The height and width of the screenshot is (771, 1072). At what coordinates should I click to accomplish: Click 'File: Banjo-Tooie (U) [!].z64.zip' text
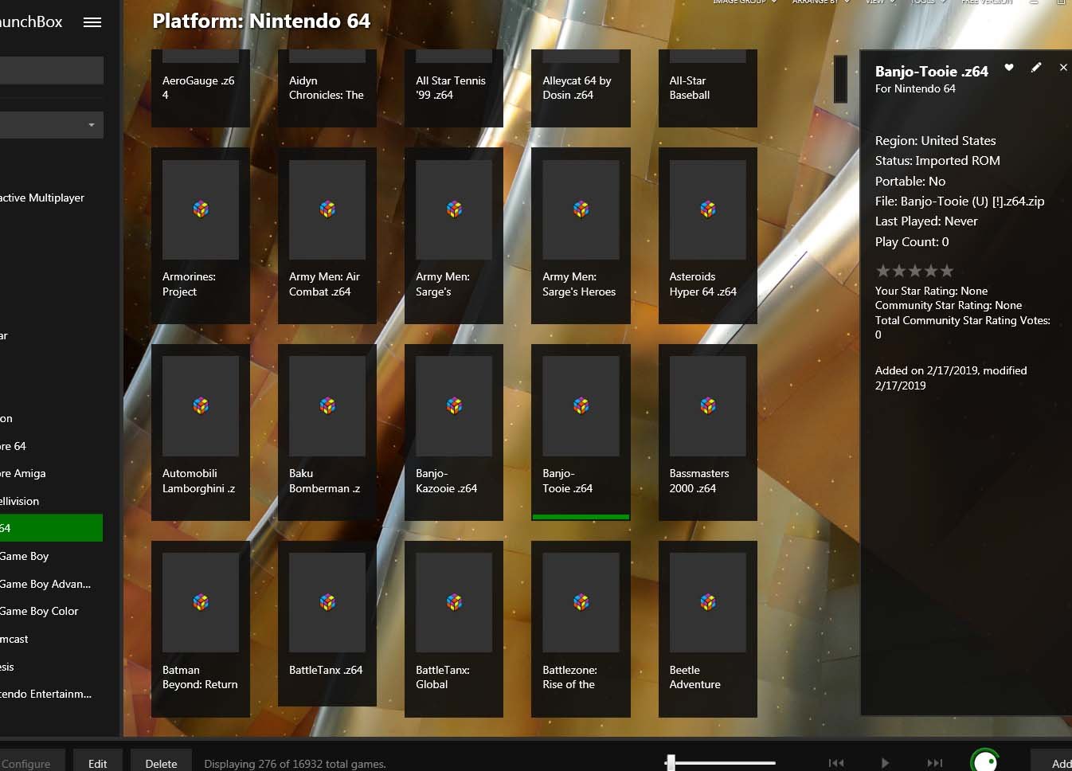(x=960, y=202)
